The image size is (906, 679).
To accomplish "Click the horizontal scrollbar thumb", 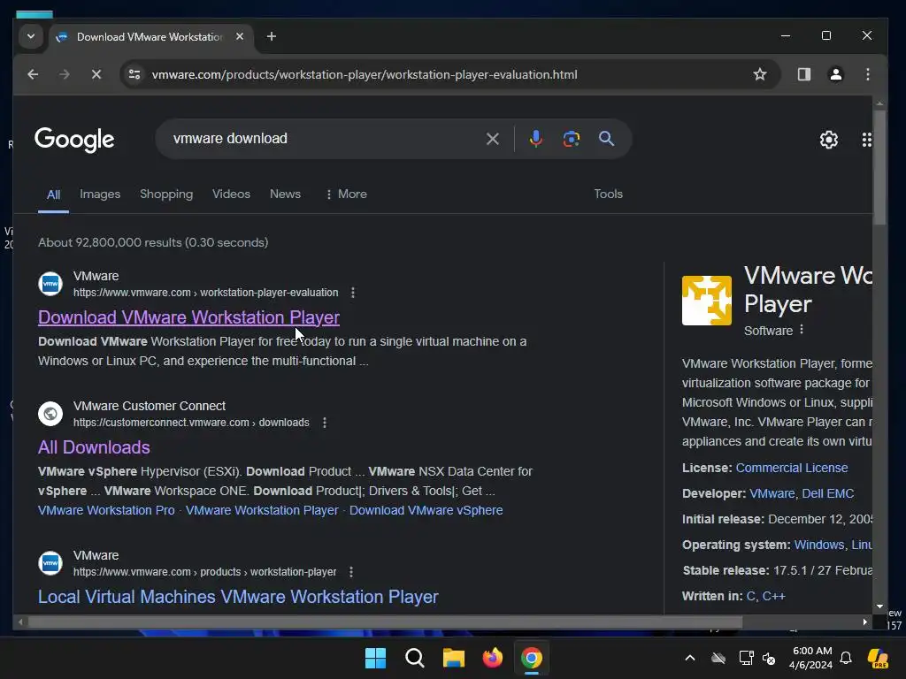I will pos(386,622).
